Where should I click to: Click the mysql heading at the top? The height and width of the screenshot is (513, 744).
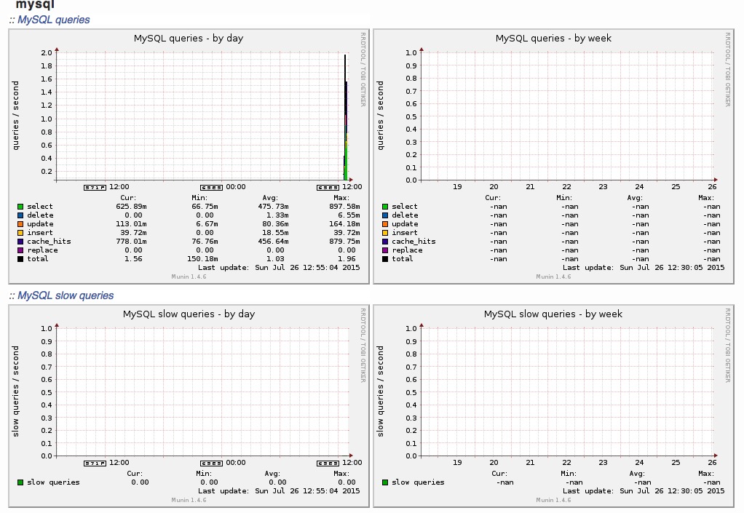pyautogui.click(x=35, y=4)
